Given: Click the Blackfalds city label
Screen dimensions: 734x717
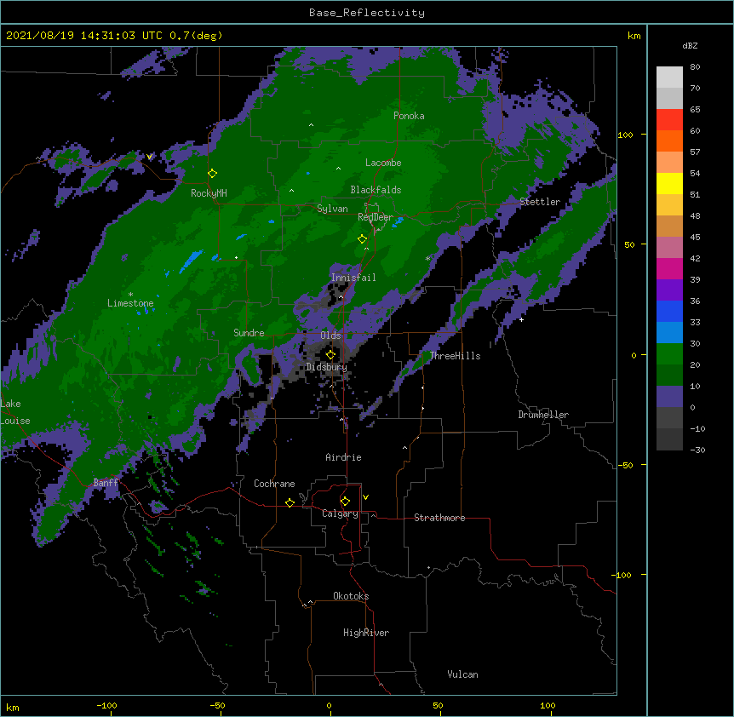Looking at the screenshot, I should [x=376, y=190].
